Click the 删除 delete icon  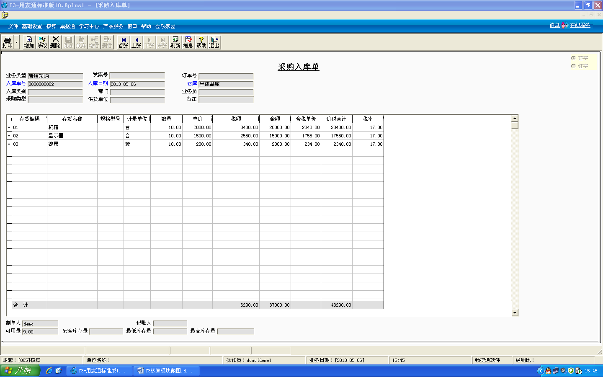pyautogui.click(x=55, y=42)
